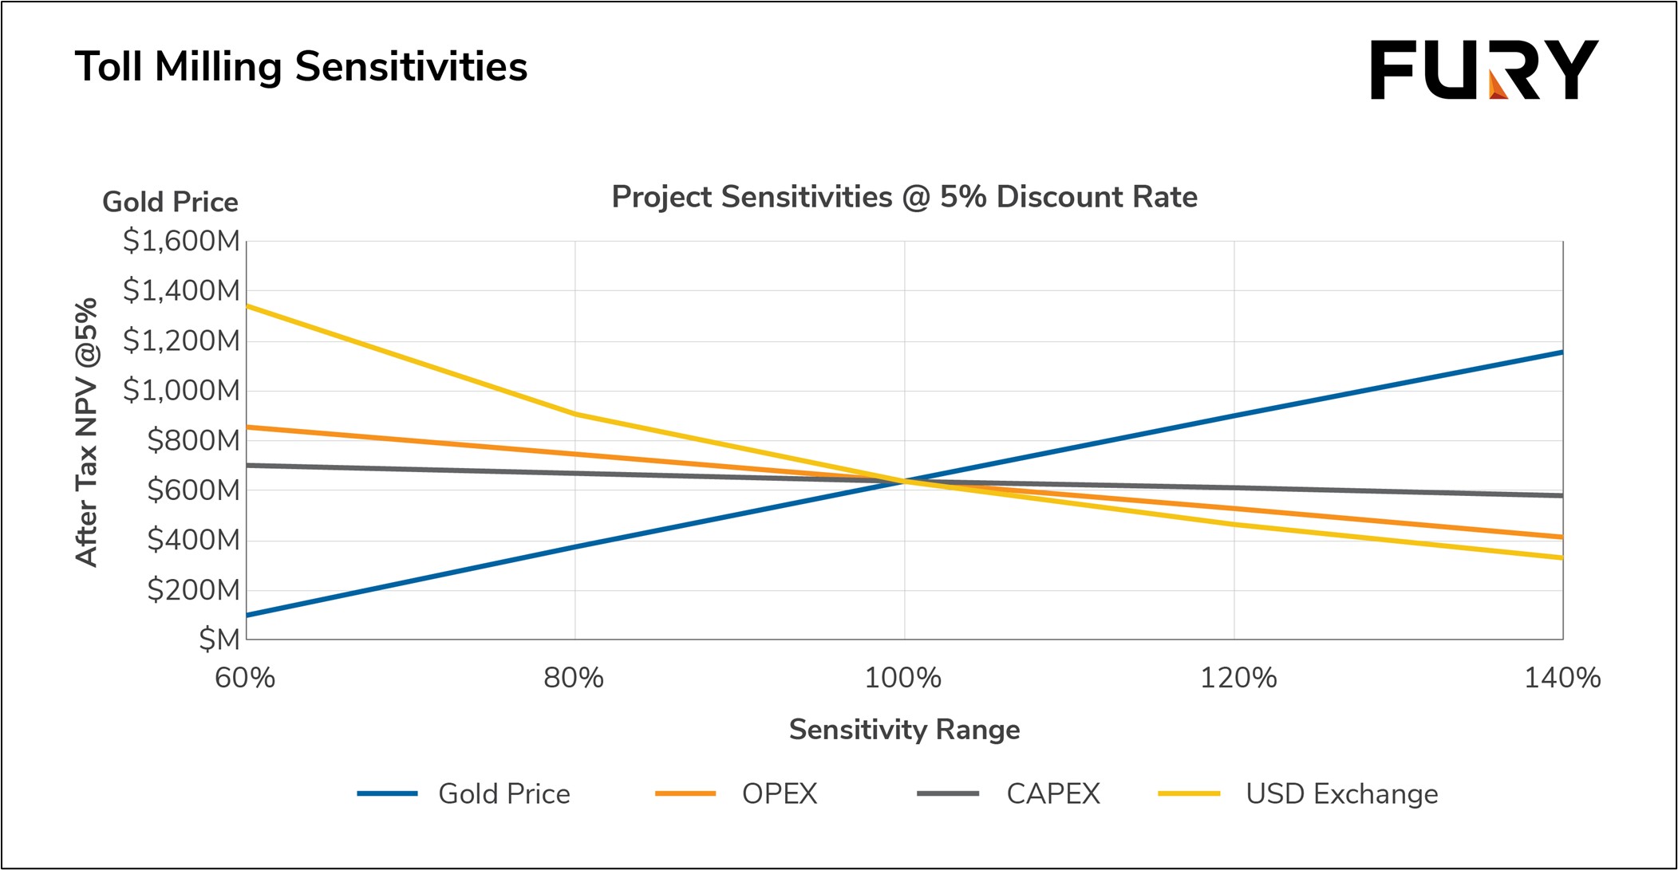Click the FURY company logo

coord(1483,70)
